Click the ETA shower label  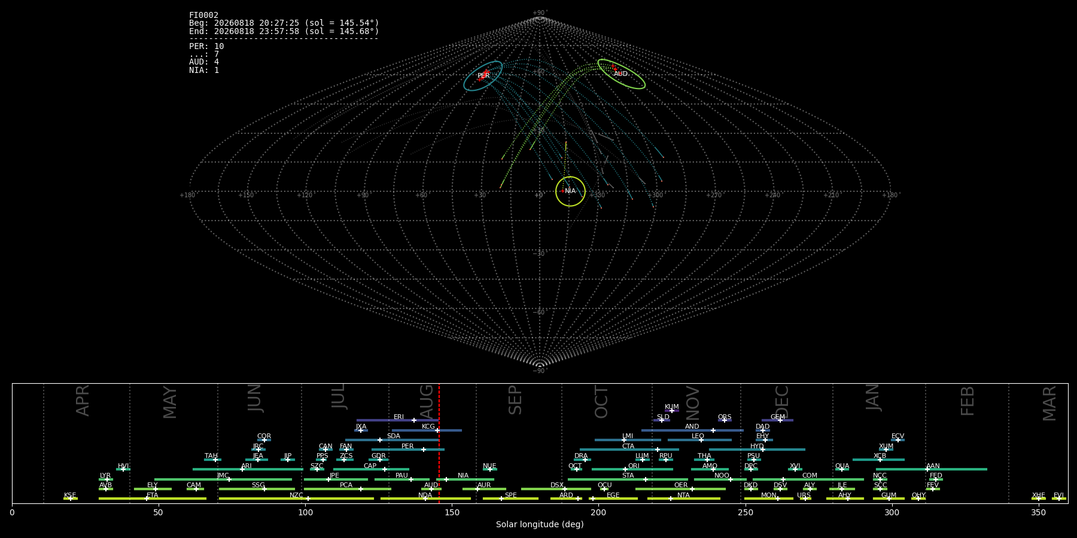click(x=153, y=496)
